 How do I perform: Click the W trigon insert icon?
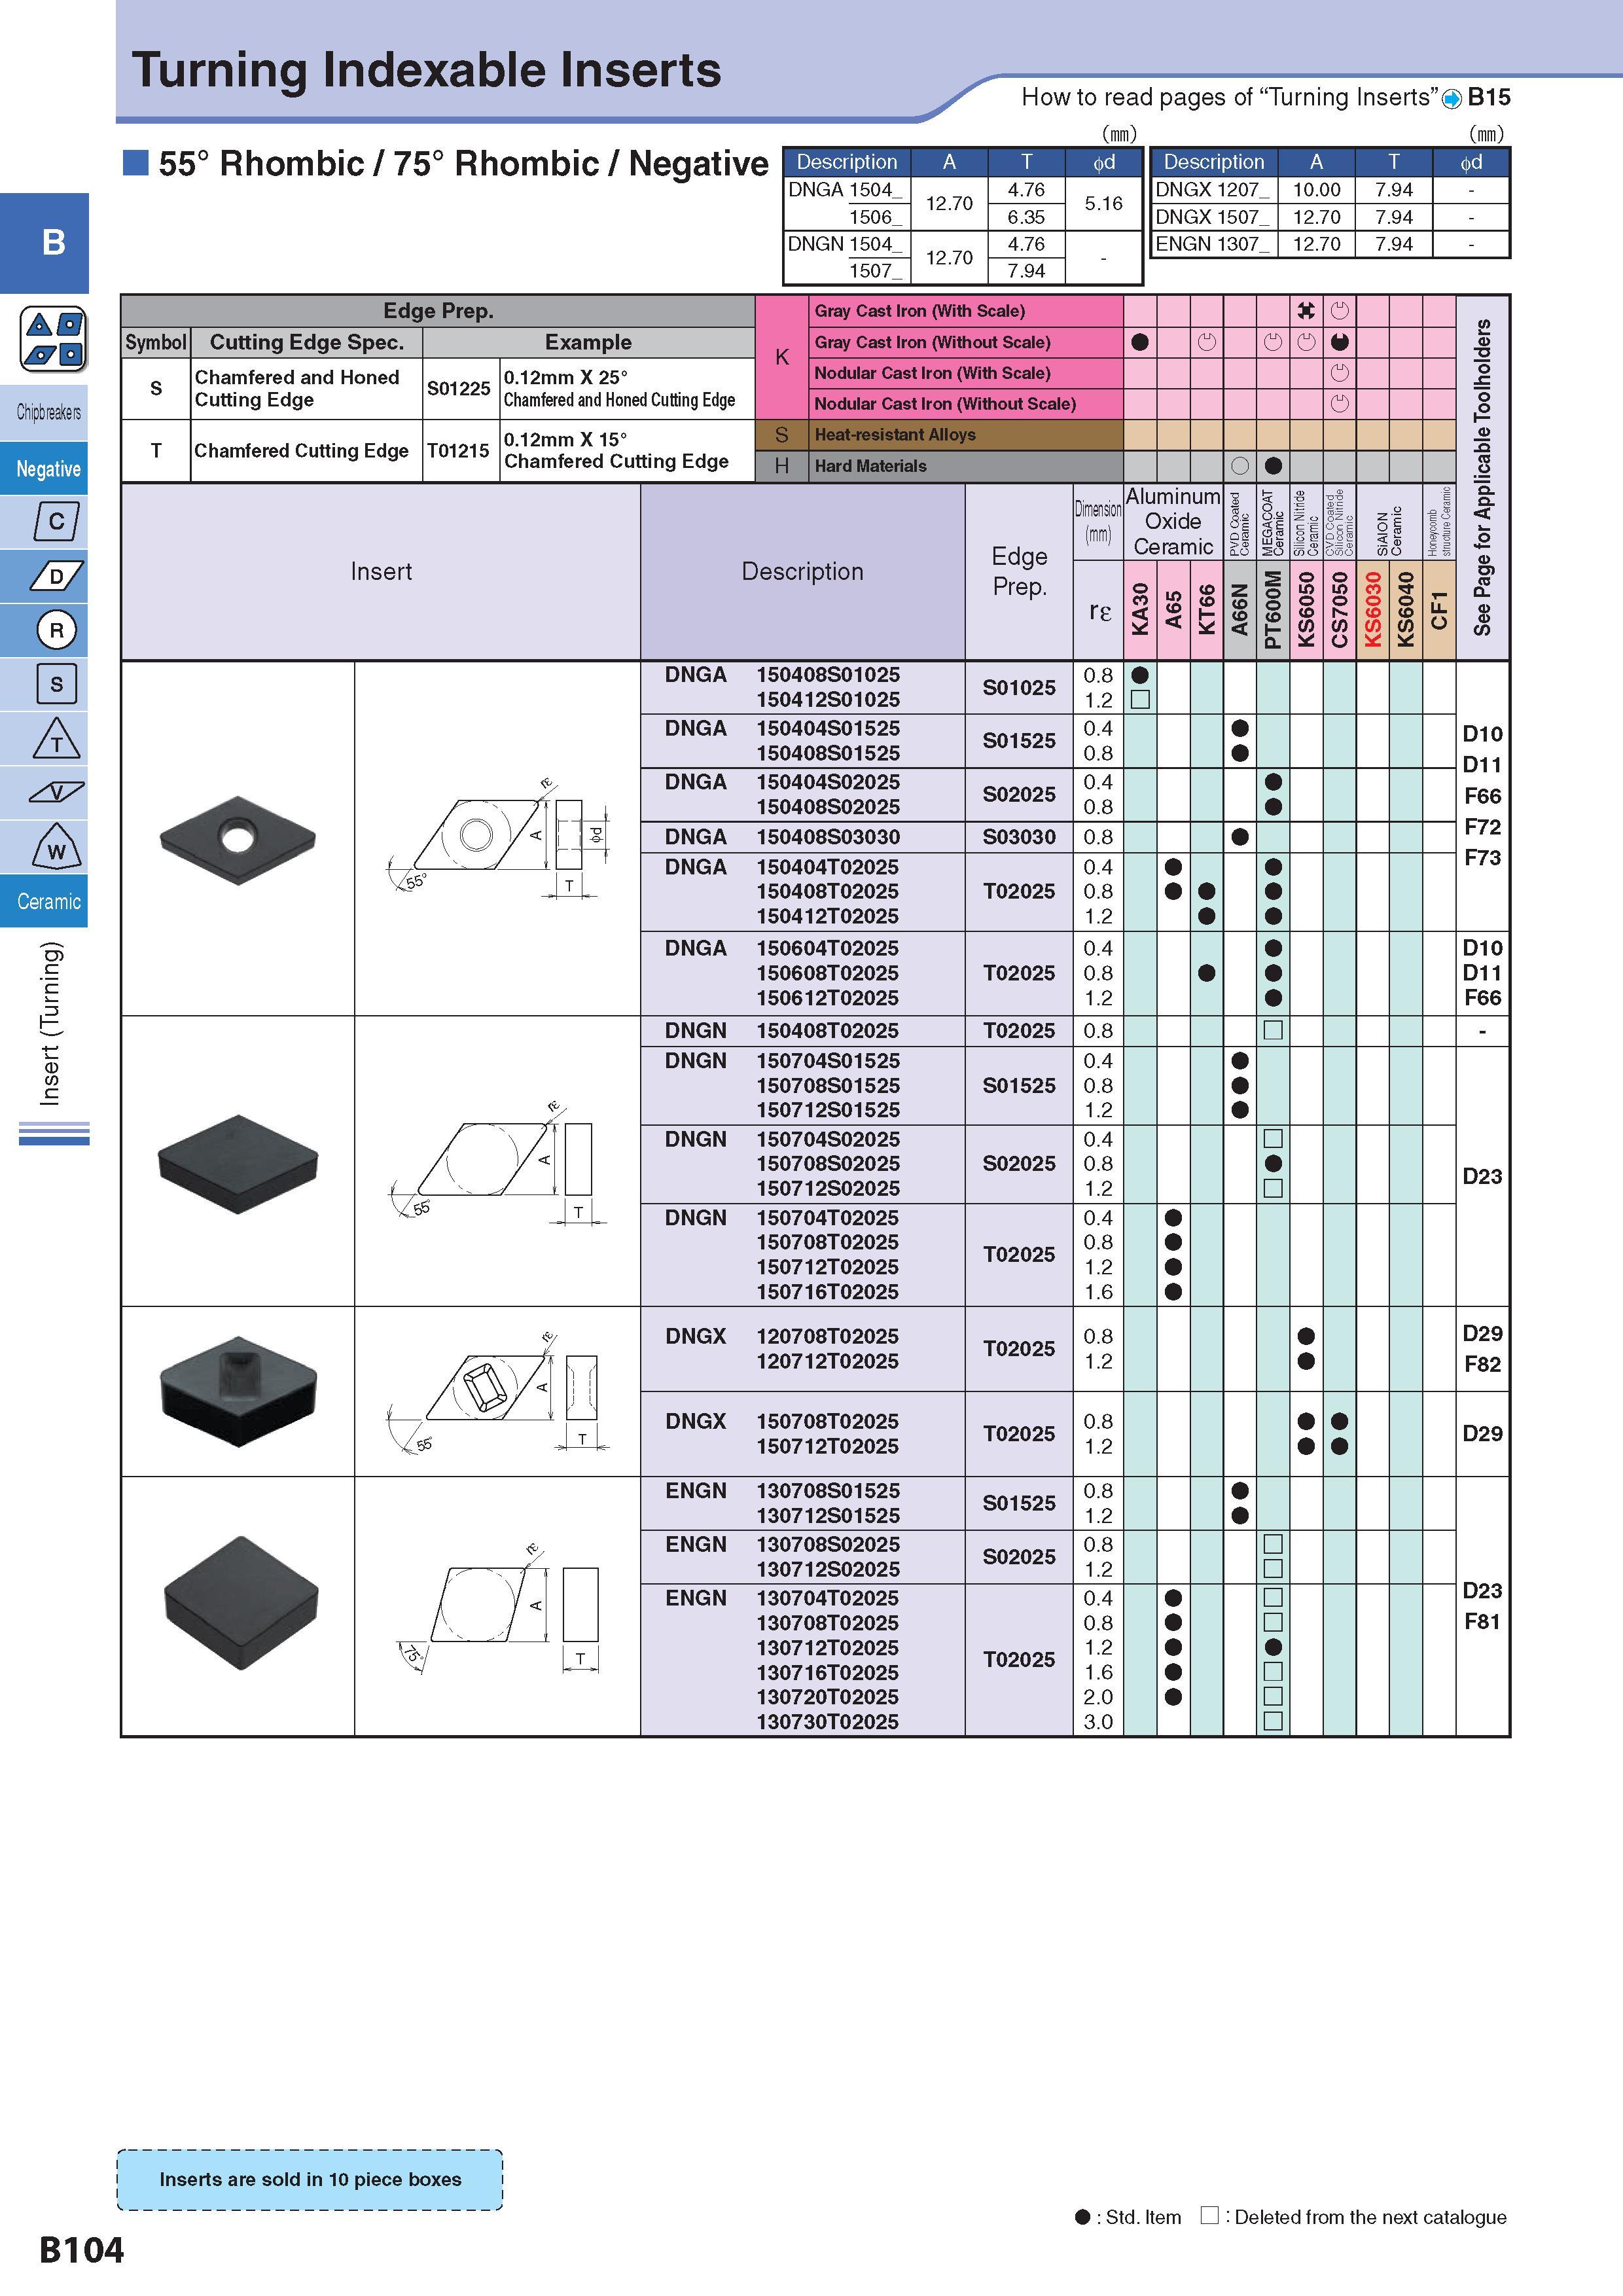[56, 847]
